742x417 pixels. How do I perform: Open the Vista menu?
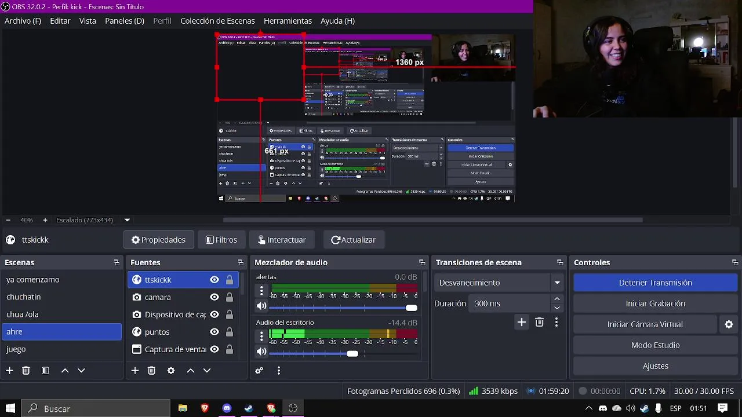pyautogui.click(x=88, y=21)
